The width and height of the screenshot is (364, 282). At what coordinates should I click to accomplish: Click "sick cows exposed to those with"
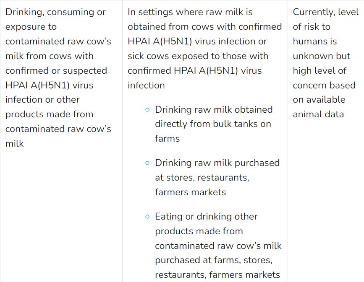pyautogui.click(x=198, y=56)
